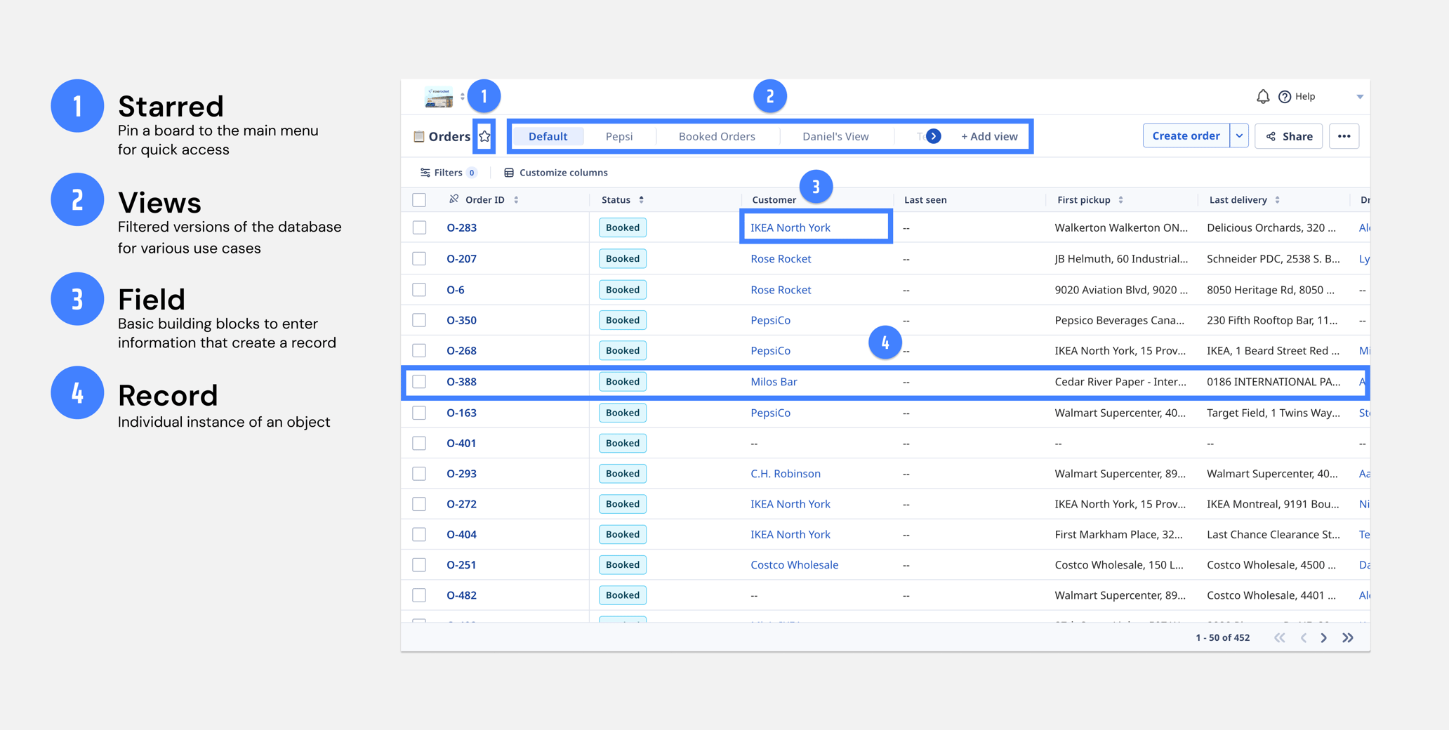
Task: Go to previous page arrow
Action: click(1304, 638)
